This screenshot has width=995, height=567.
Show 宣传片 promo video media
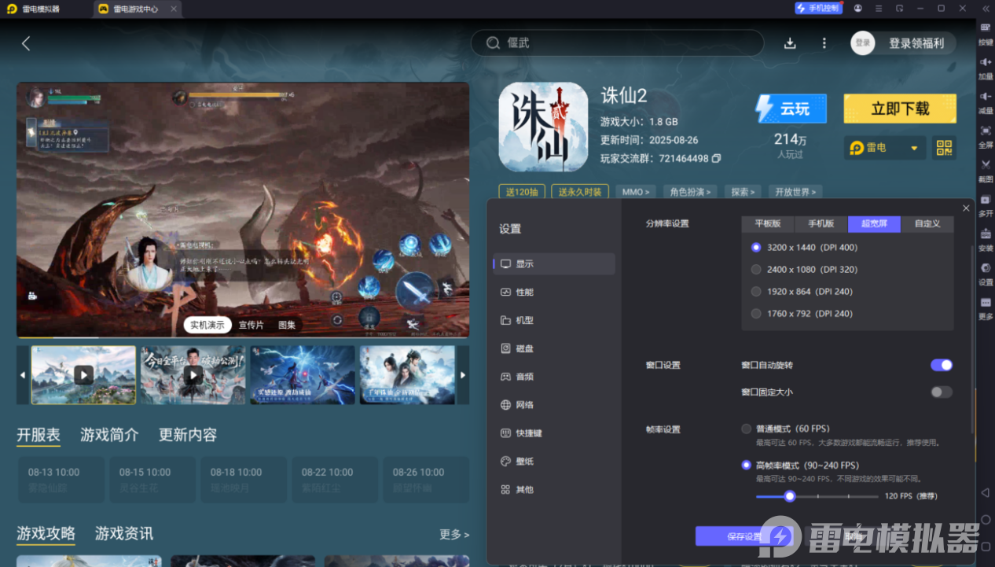252,325
